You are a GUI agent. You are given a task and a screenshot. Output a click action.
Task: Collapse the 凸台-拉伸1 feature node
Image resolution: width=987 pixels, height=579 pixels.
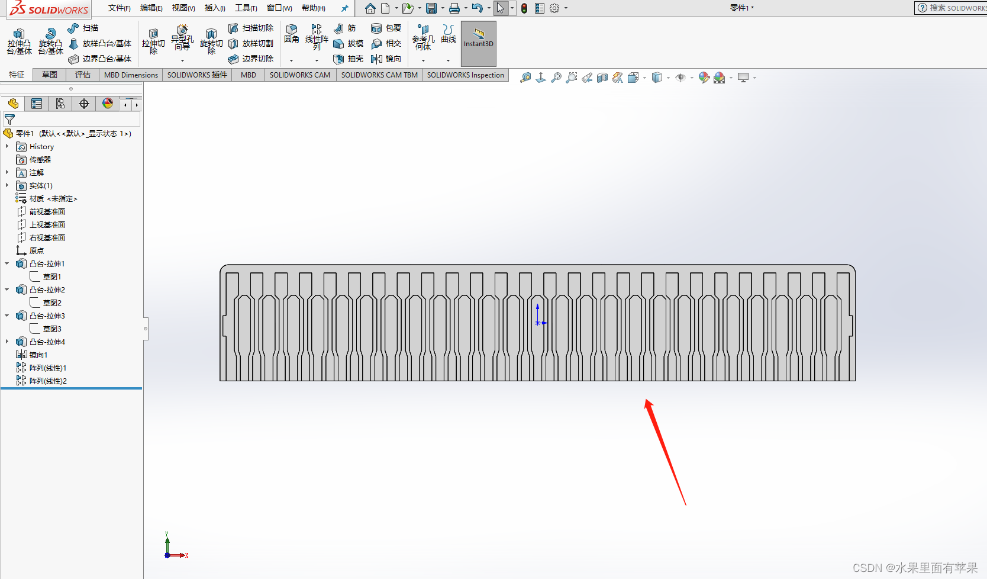pos(7,263)
